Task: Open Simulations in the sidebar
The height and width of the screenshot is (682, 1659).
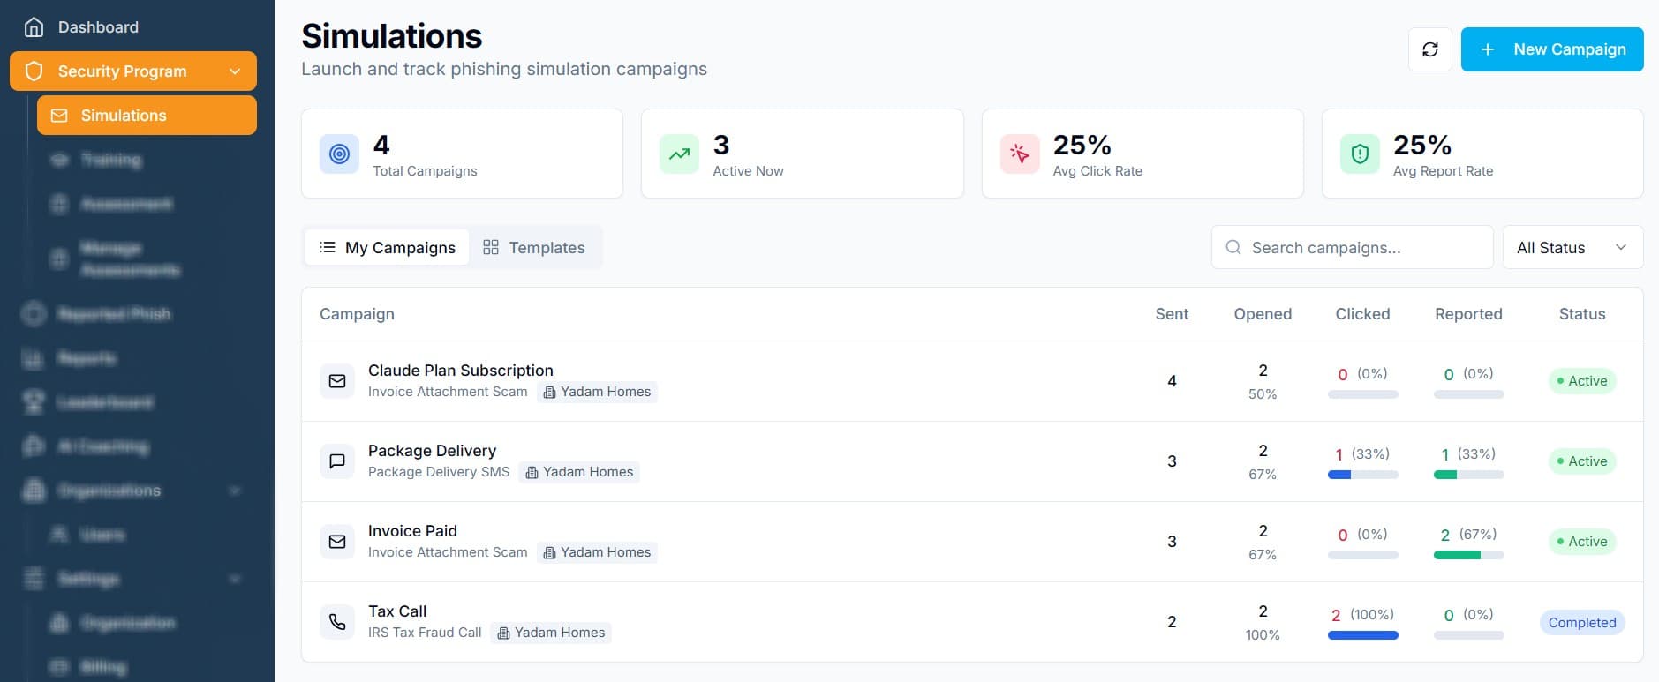Action: pyautogui.click(x=147, y=116)
